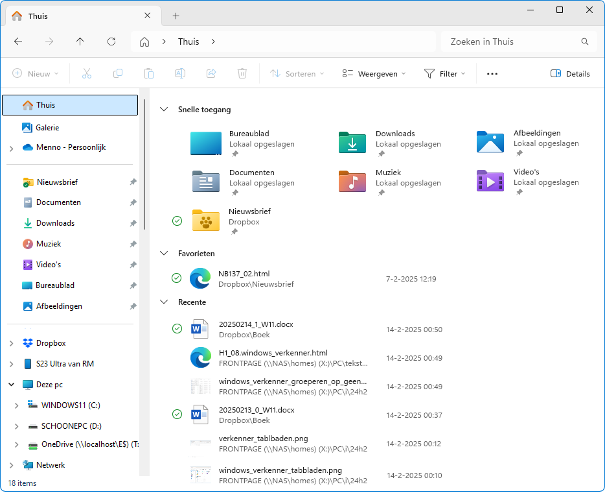This screenshot has width=605, height=493.
Task: Add a new tab
Action: pyautogui.click(x=176, y=16)
